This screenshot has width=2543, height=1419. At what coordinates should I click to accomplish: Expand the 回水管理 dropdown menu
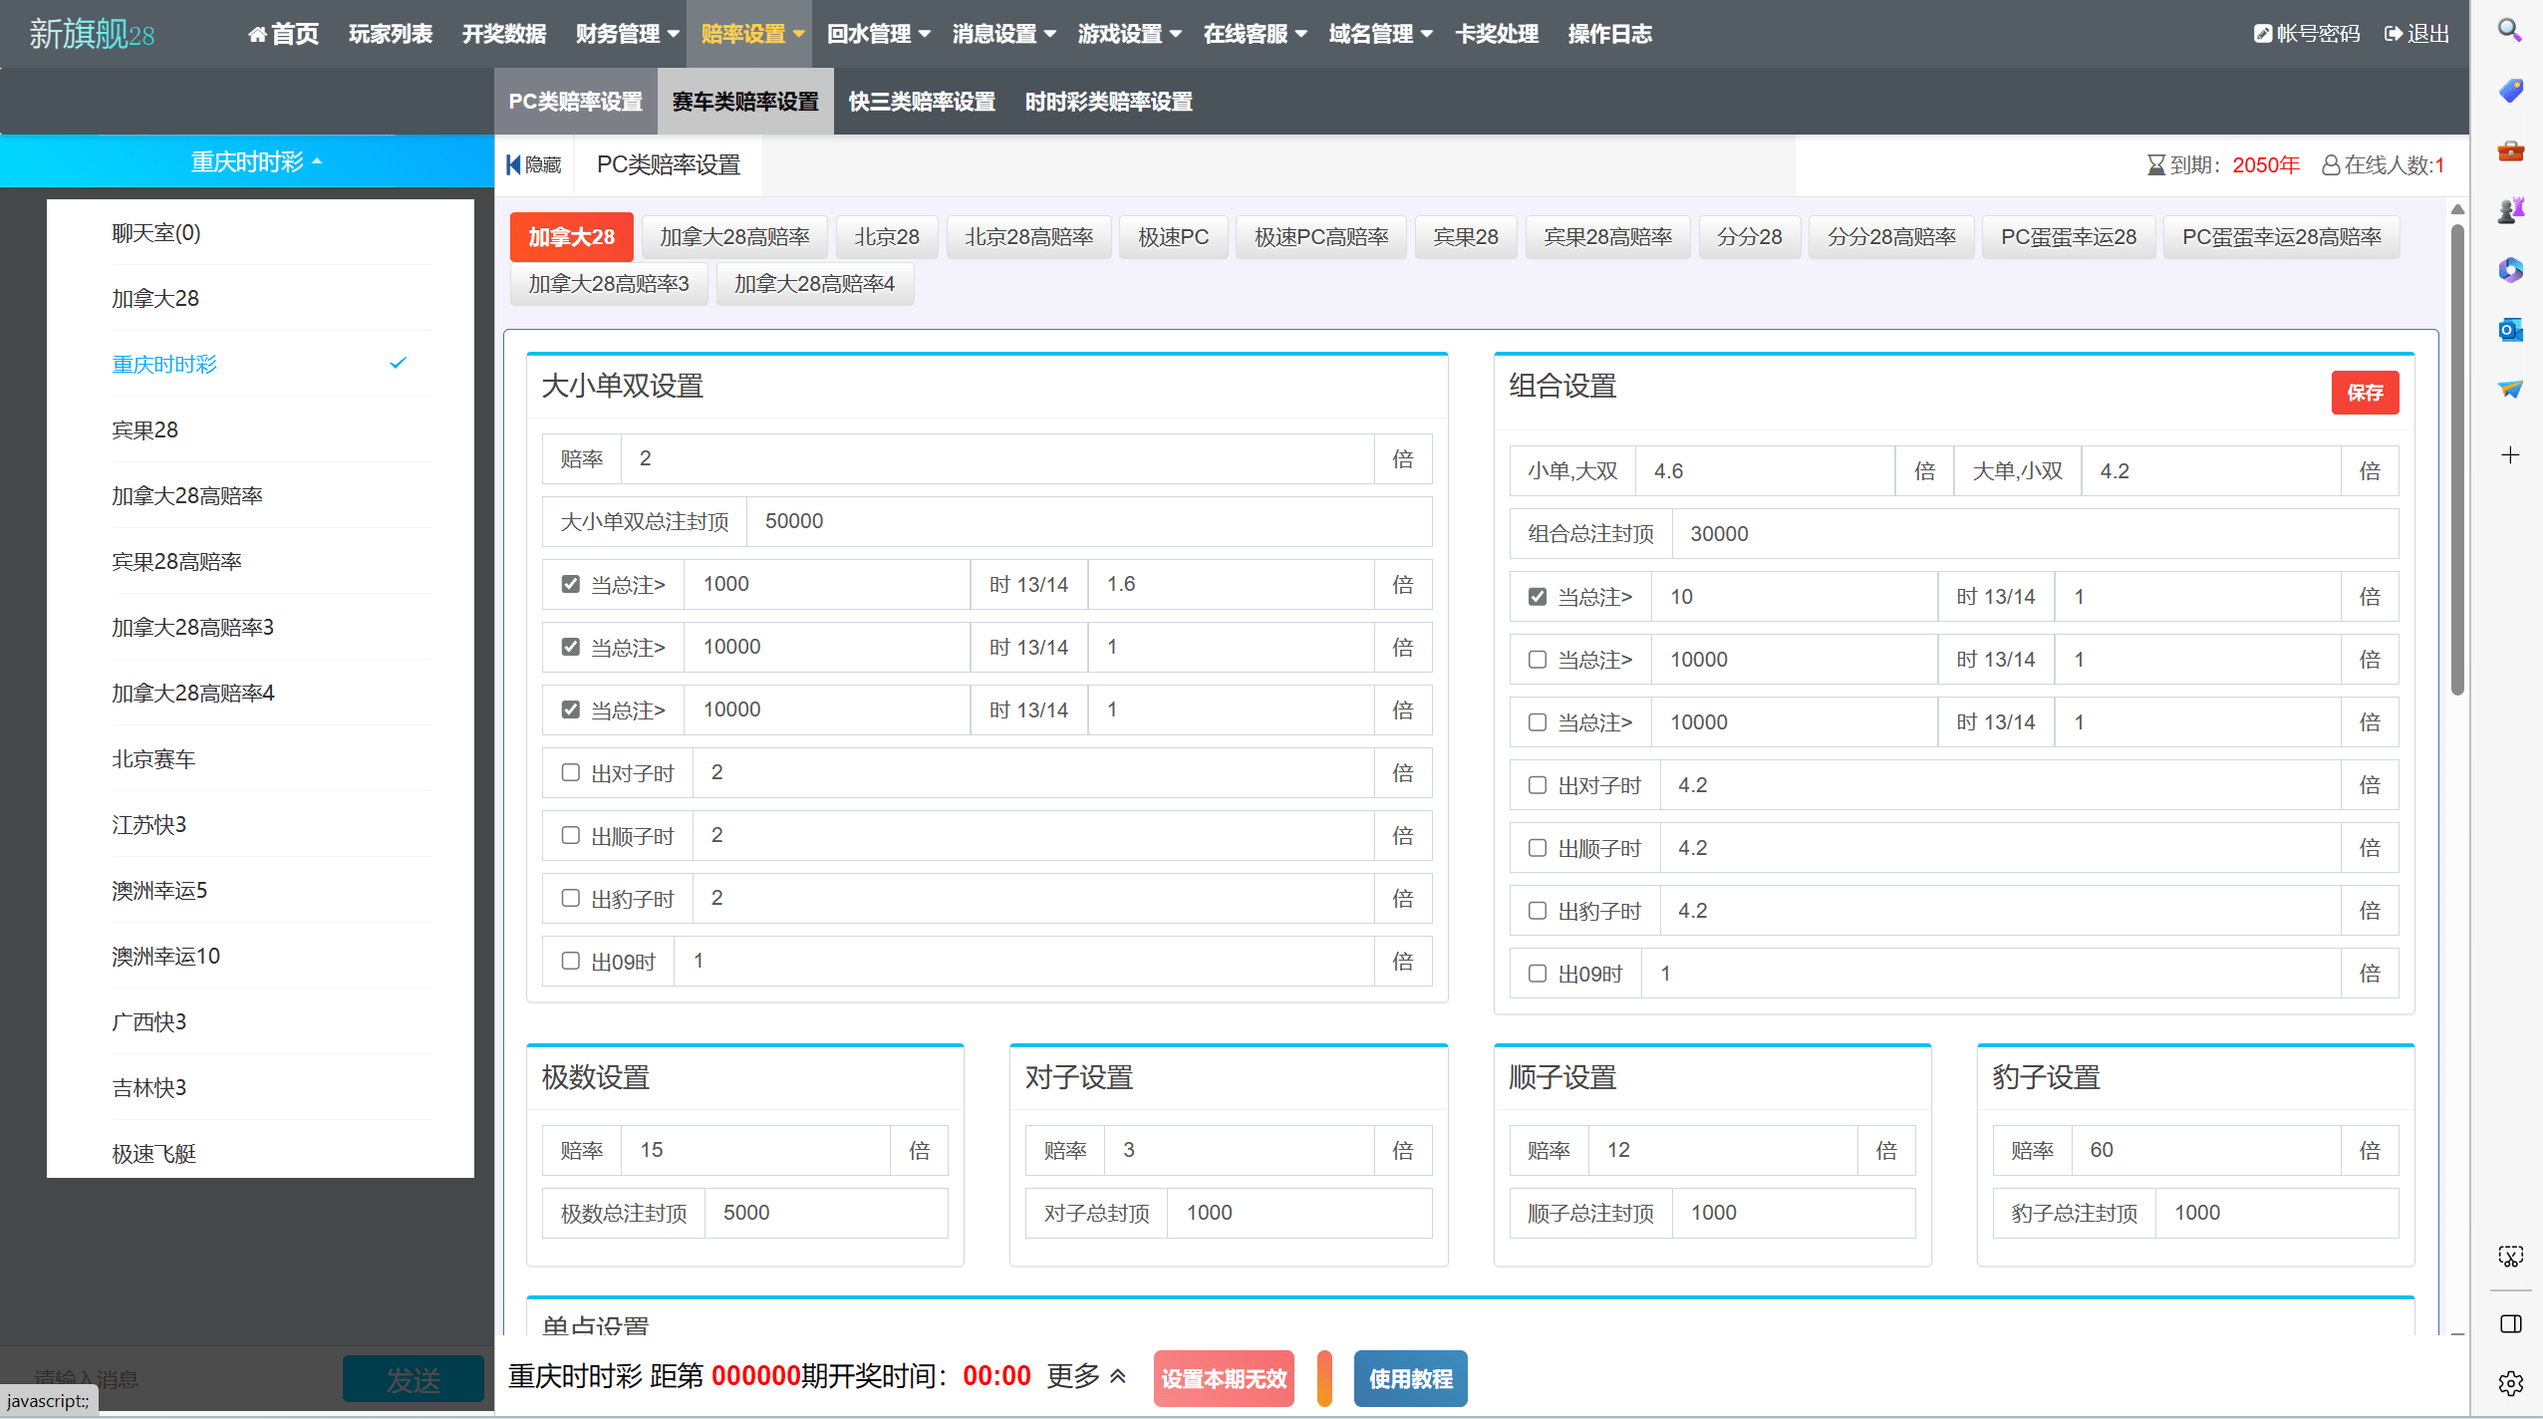tap(878, 34)
